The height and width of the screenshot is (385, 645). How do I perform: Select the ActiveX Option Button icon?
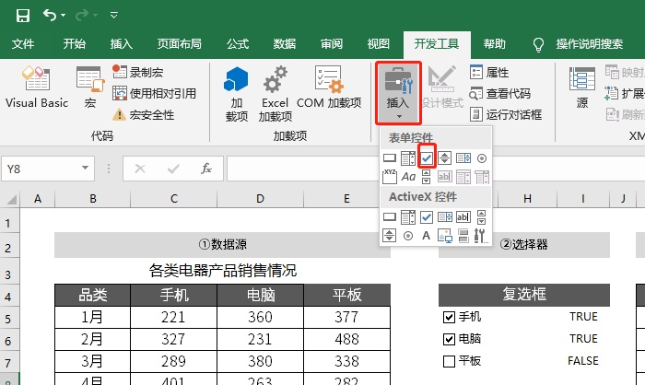click(x=408, y=235)
